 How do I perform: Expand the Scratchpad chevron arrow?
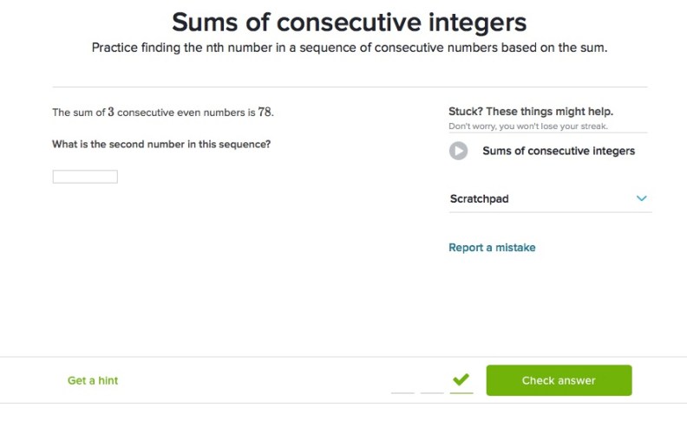click(642, 198)
